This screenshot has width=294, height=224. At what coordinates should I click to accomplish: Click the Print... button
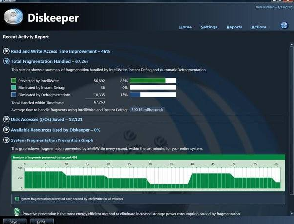click(42, 222)
